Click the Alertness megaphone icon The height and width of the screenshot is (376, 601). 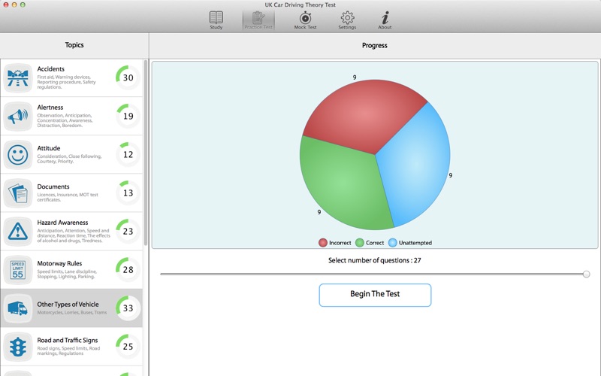coord(17,117)
